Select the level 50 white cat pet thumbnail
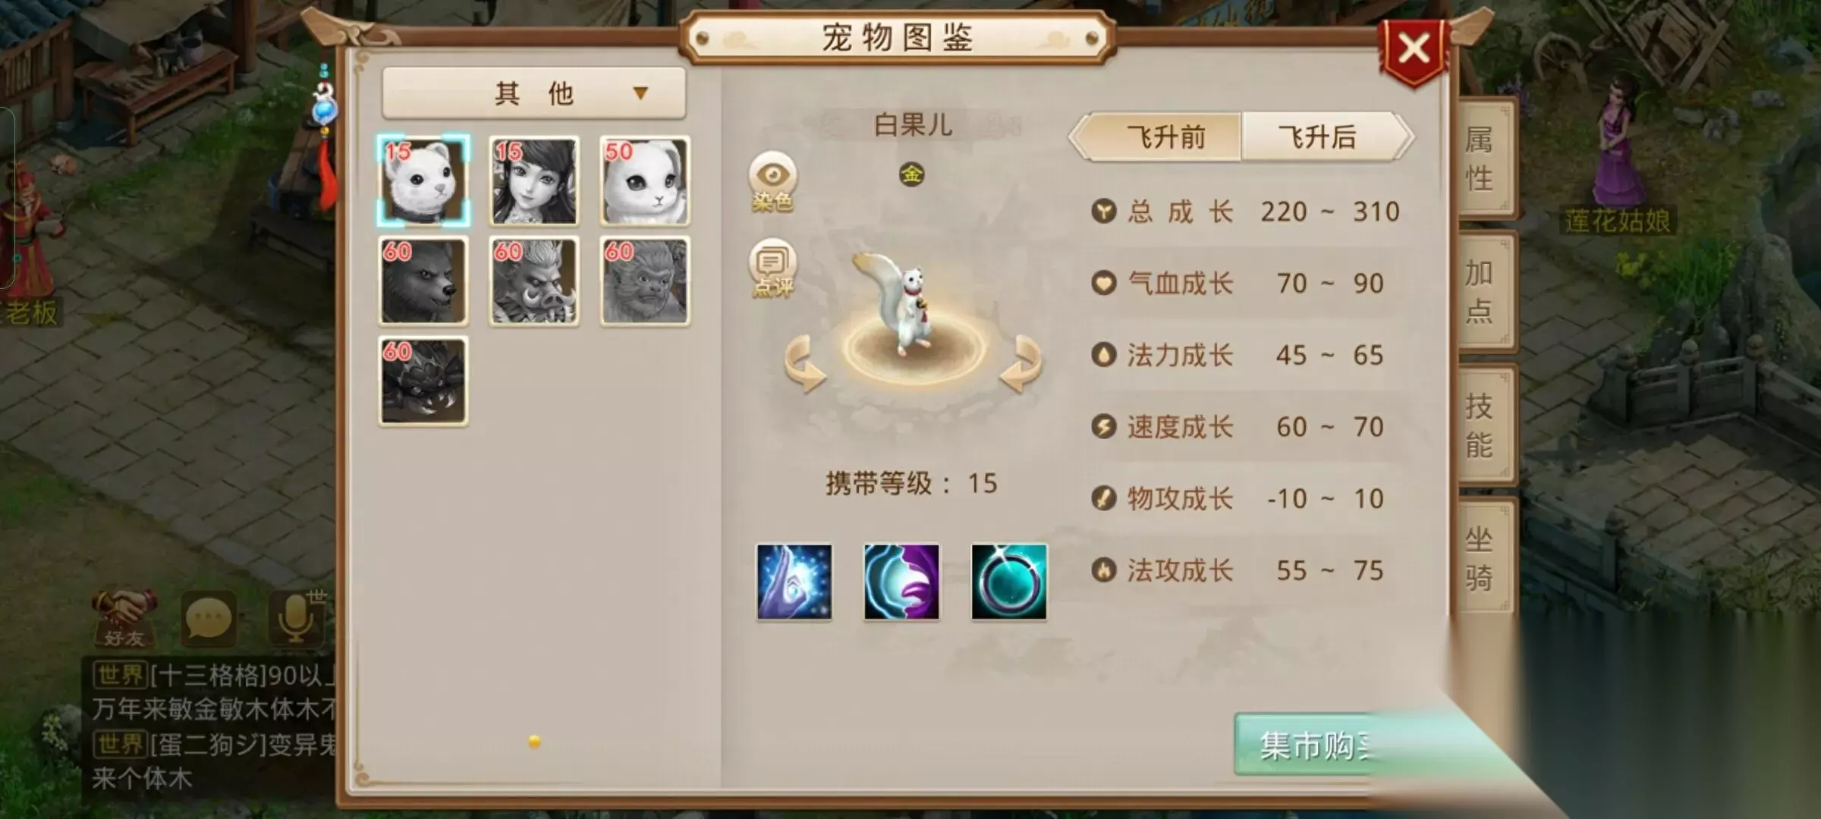The height and width of the screenshot is (819, 1821). tap(645, 180)
